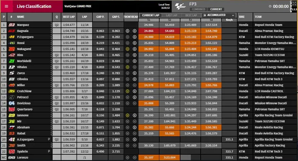This screenshot has height=161, width=298.
Task: Sort by the GAP F. column header
Action: (x=116, y=17)
